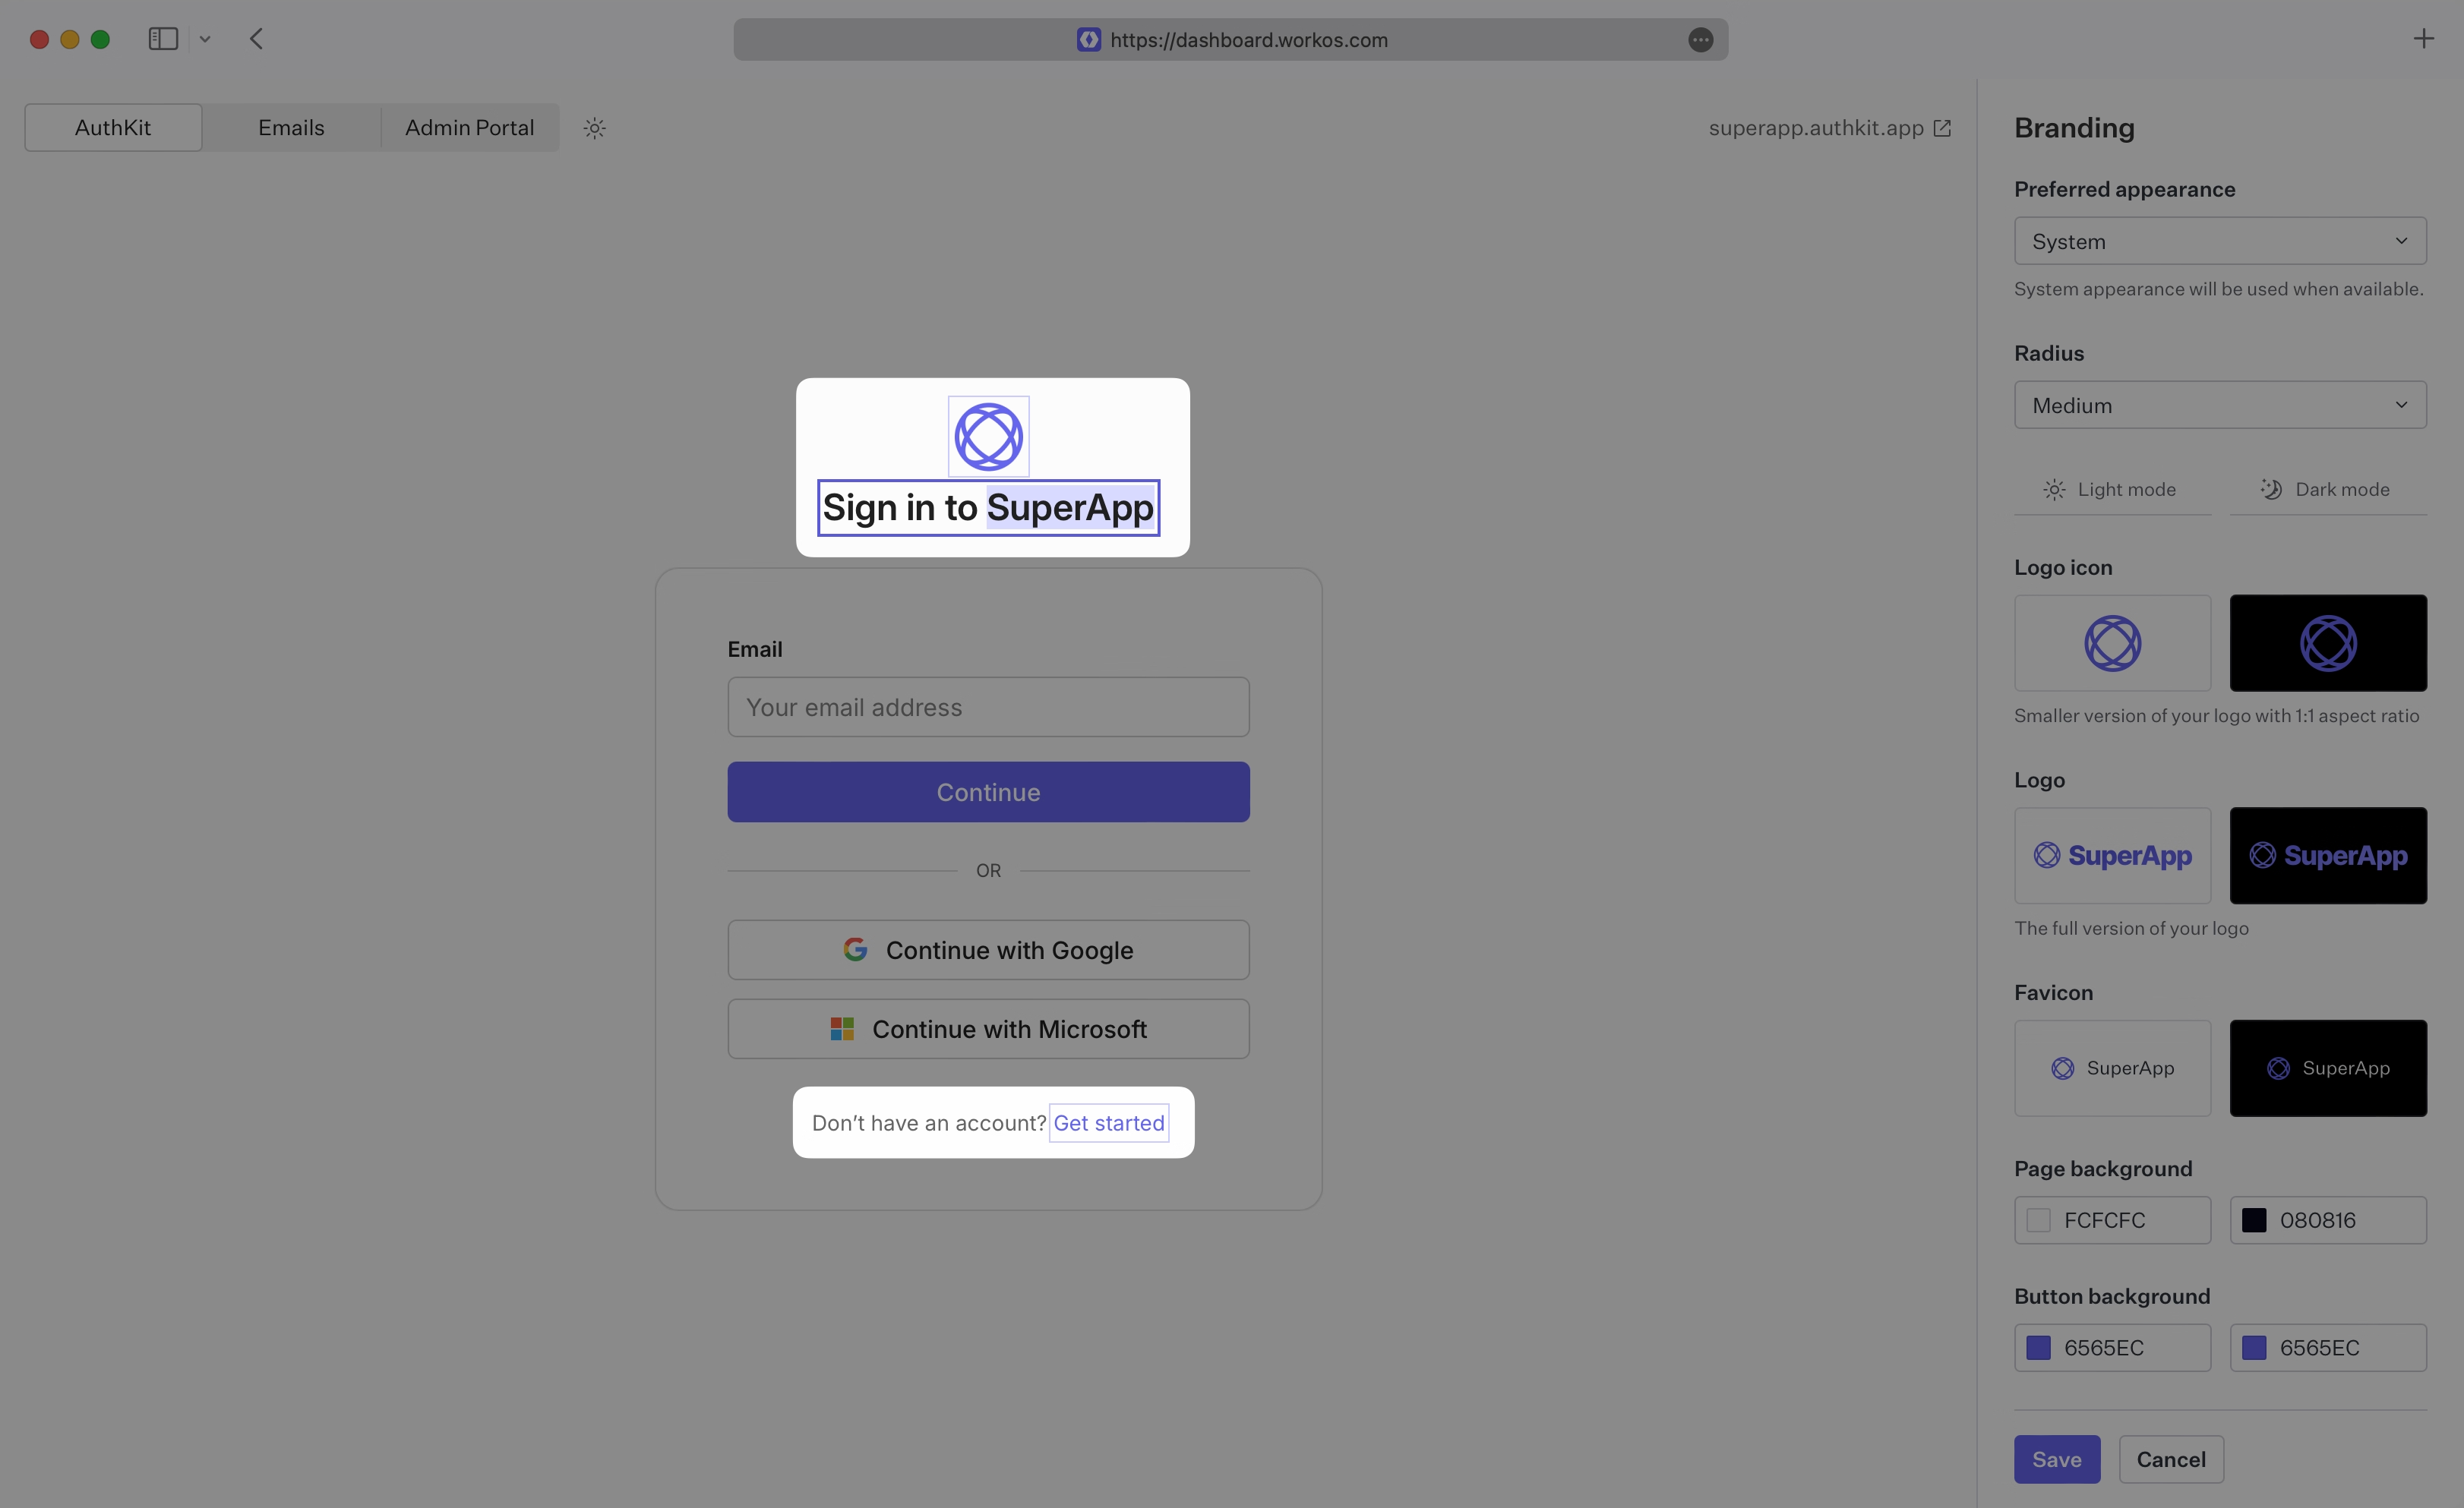The height and width of the screenshot is (1508, 2464).
Task: Click the SuperApp logo icon (dark mode)
Action: click(2327, 642)
